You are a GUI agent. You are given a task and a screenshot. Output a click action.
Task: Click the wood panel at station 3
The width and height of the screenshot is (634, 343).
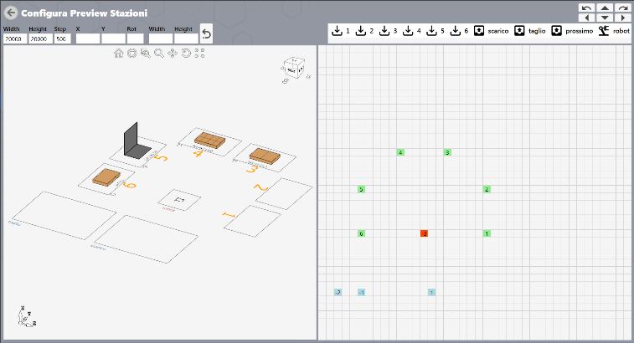point(265,156)
